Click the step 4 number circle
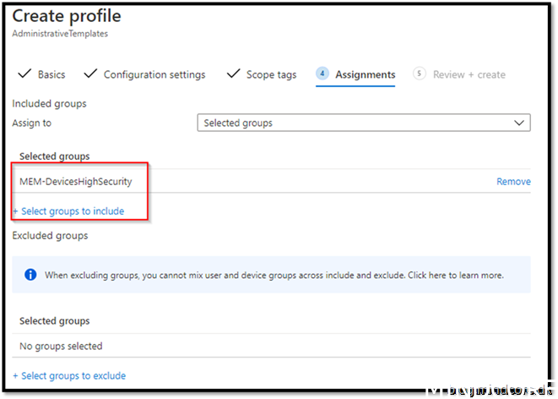Image resolution: width=558 pixels, height=399 pixels. click(x=322, y=74)
